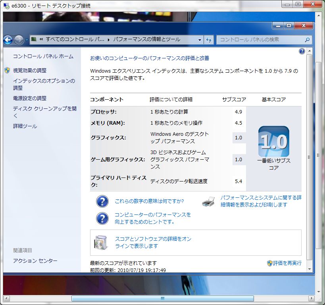This screenshot has height=305, width=325.
Task: Click the Remote Desktop horizontal scrollbar right arrow
Action: [x=312, y=298]
